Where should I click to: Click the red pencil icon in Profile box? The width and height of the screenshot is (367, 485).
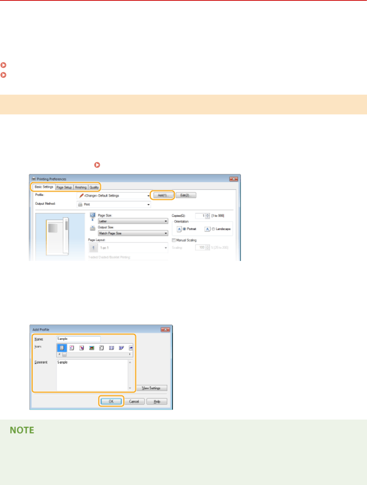[x=82, y=196]
